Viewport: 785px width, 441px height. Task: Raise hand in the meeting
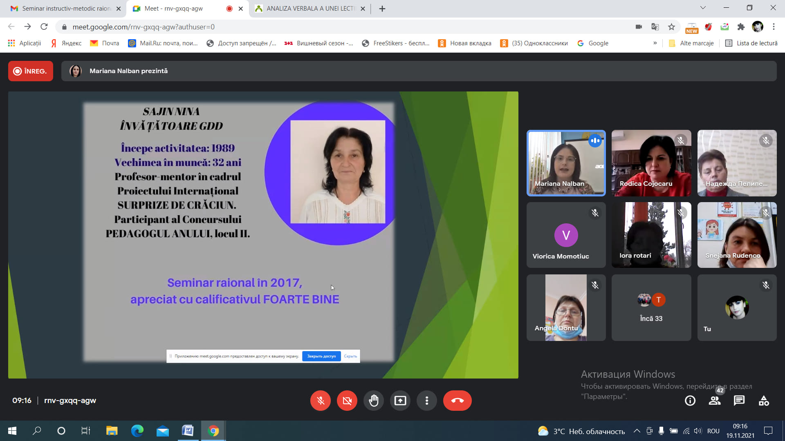tap(374, 401)
